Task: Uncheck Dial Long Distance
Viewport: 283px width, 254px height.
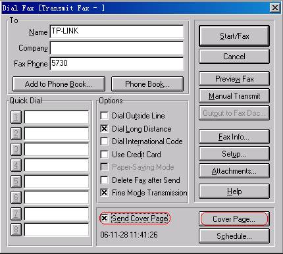Action: click(104, 128)
